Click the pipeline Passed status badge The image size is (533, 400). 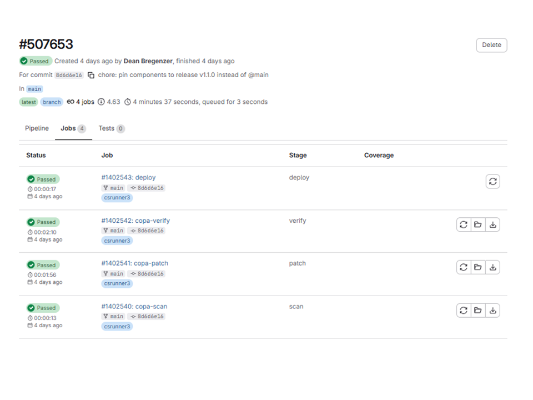tap(36, 61)
